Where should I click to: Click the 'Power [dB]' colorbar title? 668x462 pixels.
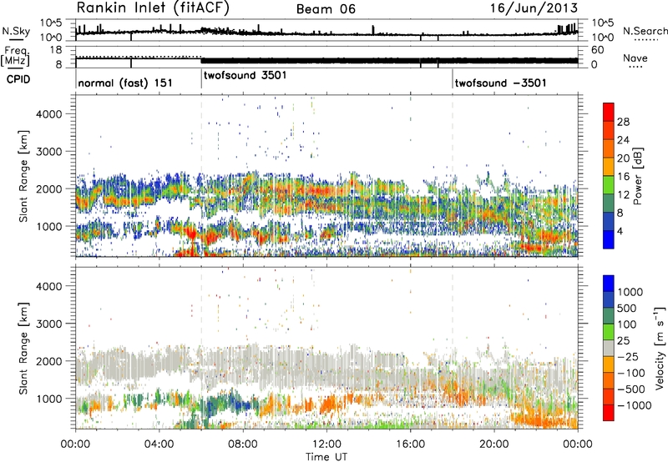(x=638, y=176)
